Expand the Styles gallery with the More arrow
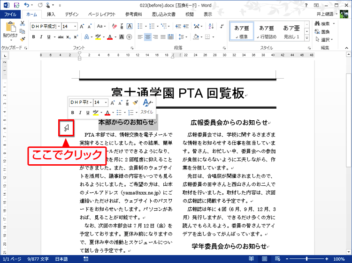 tap(306, 38)
